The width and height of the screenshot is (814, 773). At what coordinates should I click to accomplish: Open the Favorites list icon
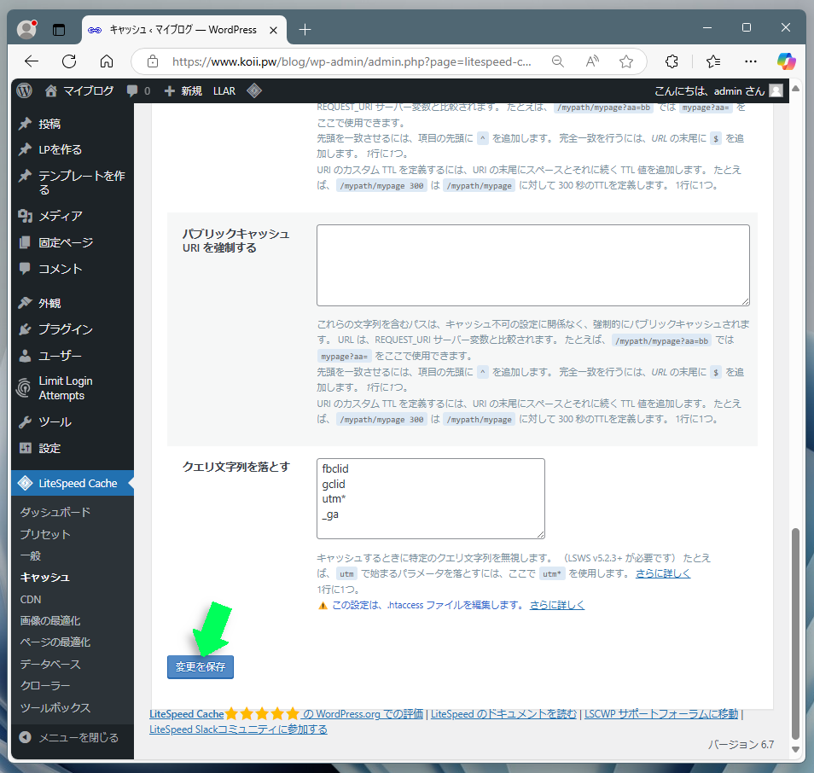713,61
